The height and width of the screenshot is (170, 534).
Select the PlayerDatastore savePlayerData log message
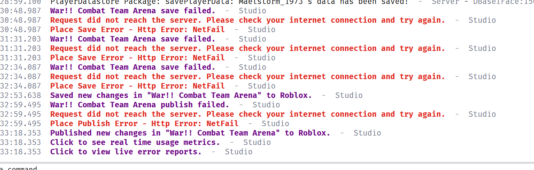(228, 2)
